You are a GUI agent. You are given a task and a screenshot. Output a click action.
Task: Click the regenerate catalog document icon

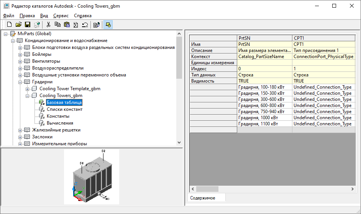point(97,24)
